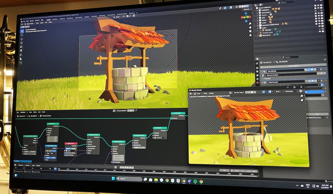The image size is (333, 194).
Task: Toggle camera view icon in viewport
Action: tap(250, 31)
